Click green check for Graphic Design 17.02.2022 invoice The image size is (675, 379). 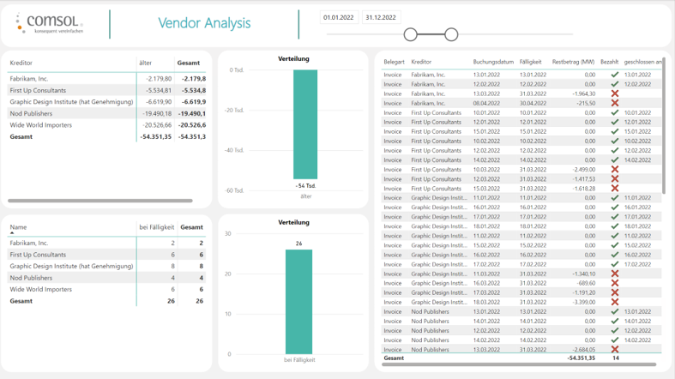click(x=615, y=264)
